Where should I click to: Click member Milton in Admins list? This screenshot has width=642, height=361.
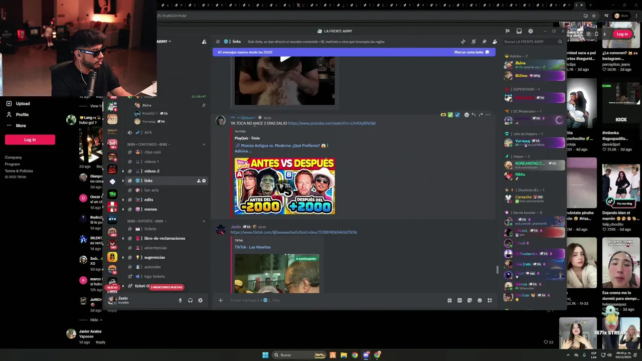click(x=534, y=76)
